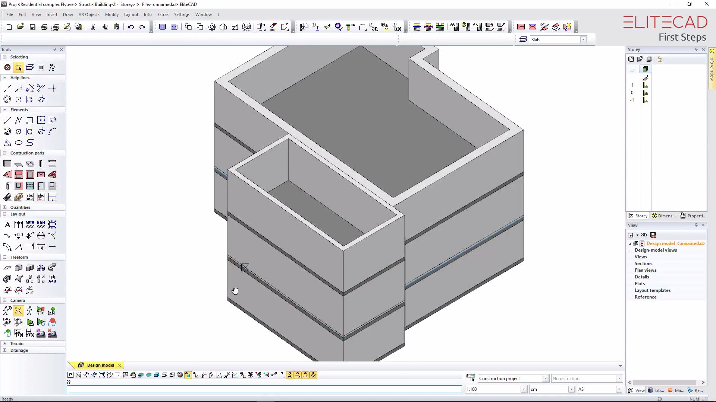The width and height of the screenshot is (716, 402).
Task: Toggle the highlighted snap mode button
Action: coord(188,375)
